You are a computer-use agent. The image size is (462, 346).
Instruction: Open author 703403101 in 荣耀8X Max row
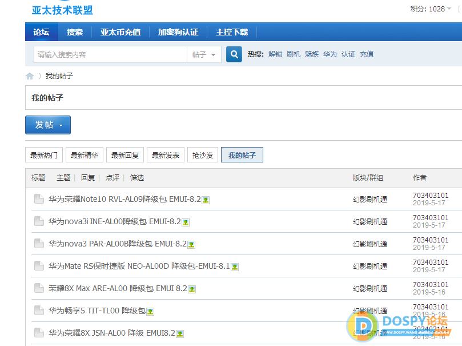(431, 284)
